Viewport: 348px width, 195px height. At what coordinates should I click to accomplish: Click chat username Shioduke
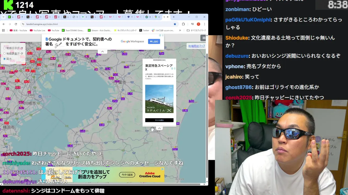tap(237, 38)
